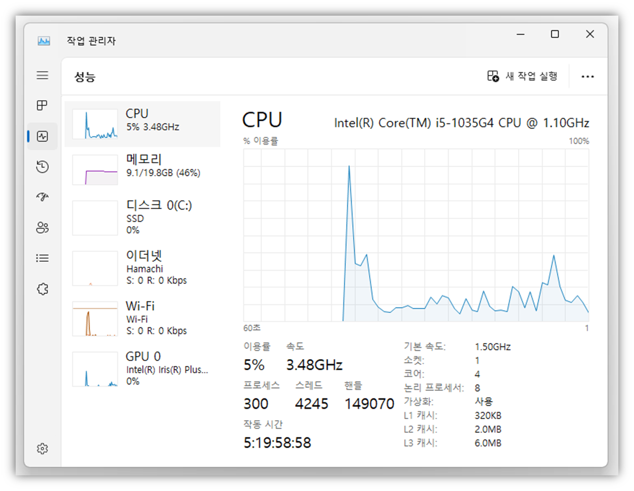Viewport: 634px width, 491px height.
Task: Open the Details list page icon
Action: (43, 258)
